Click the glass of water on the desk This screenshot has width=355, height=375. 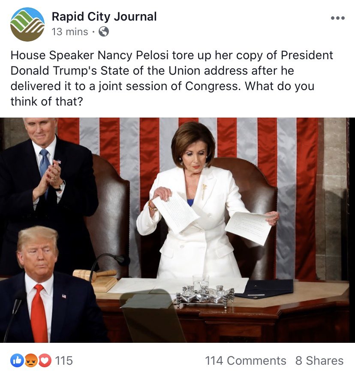(201, 282)
